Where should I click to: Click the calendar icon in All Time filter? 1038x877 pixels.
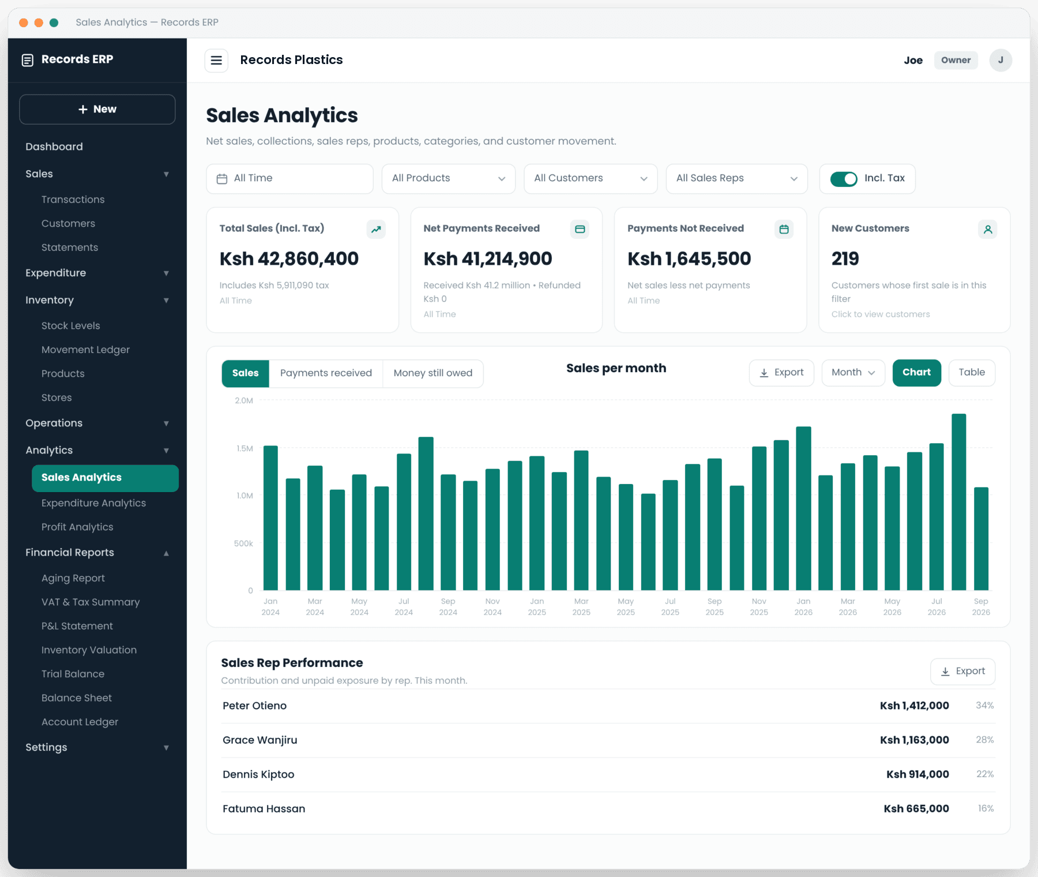tap(221, 179)
